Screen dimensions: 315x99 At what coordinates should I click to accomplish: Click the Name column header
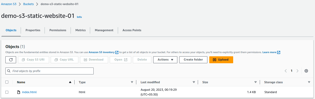pos(21,82)
